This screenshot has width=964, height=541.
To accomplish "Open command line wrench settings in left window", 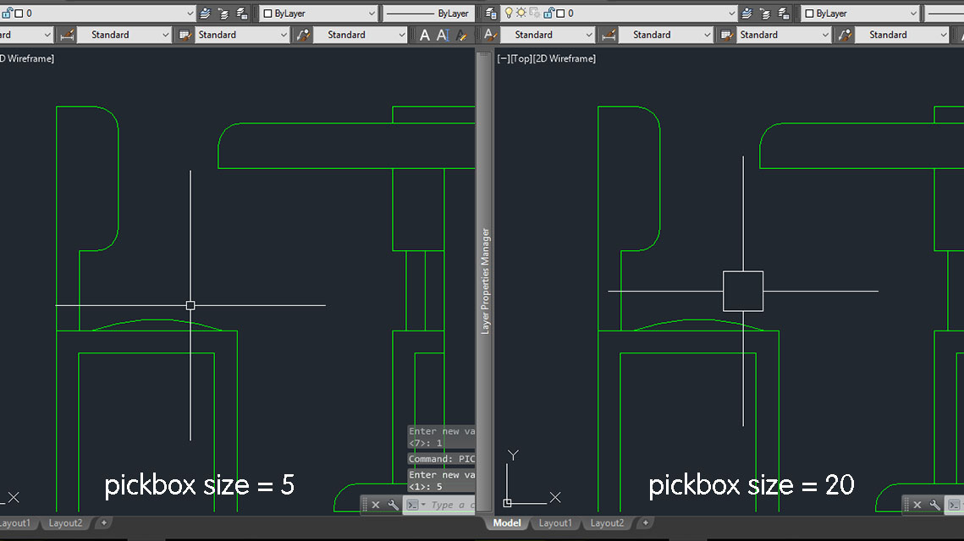I will [x=393, y=505].
